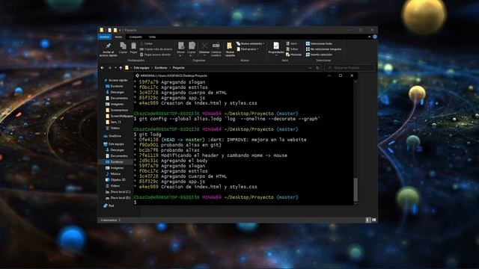Click No seleccionar ninguno
Image resolution: width=479 pixels, height=269 pixels.
click(x=323, y=49)
